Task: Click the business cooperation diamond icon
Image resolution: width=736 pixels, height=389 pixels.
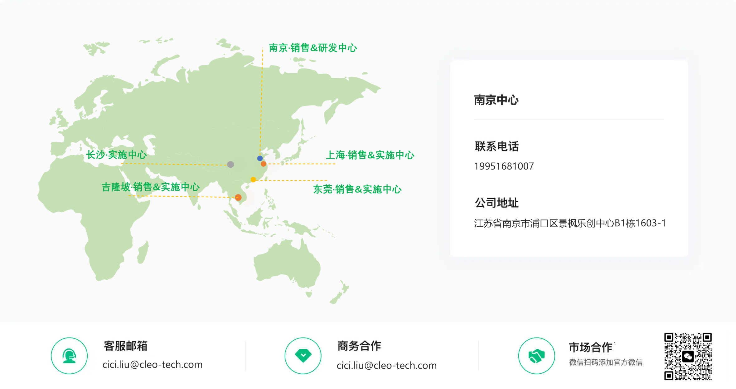Action: point(303,356)
